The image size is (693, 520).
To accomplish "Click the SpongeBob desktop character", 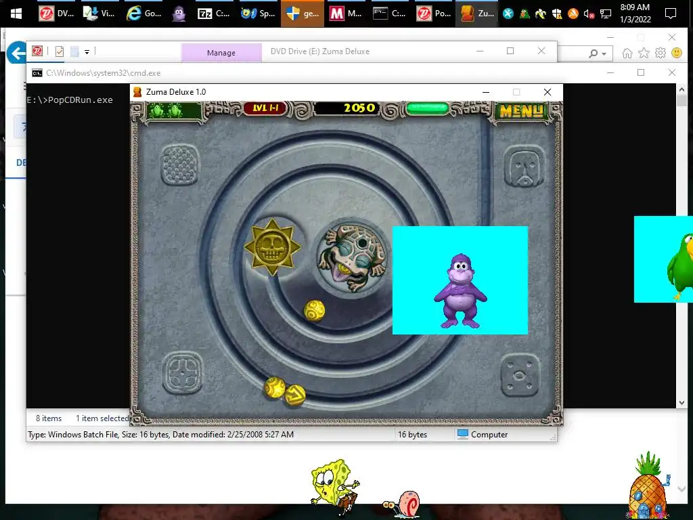I will 334,486.
